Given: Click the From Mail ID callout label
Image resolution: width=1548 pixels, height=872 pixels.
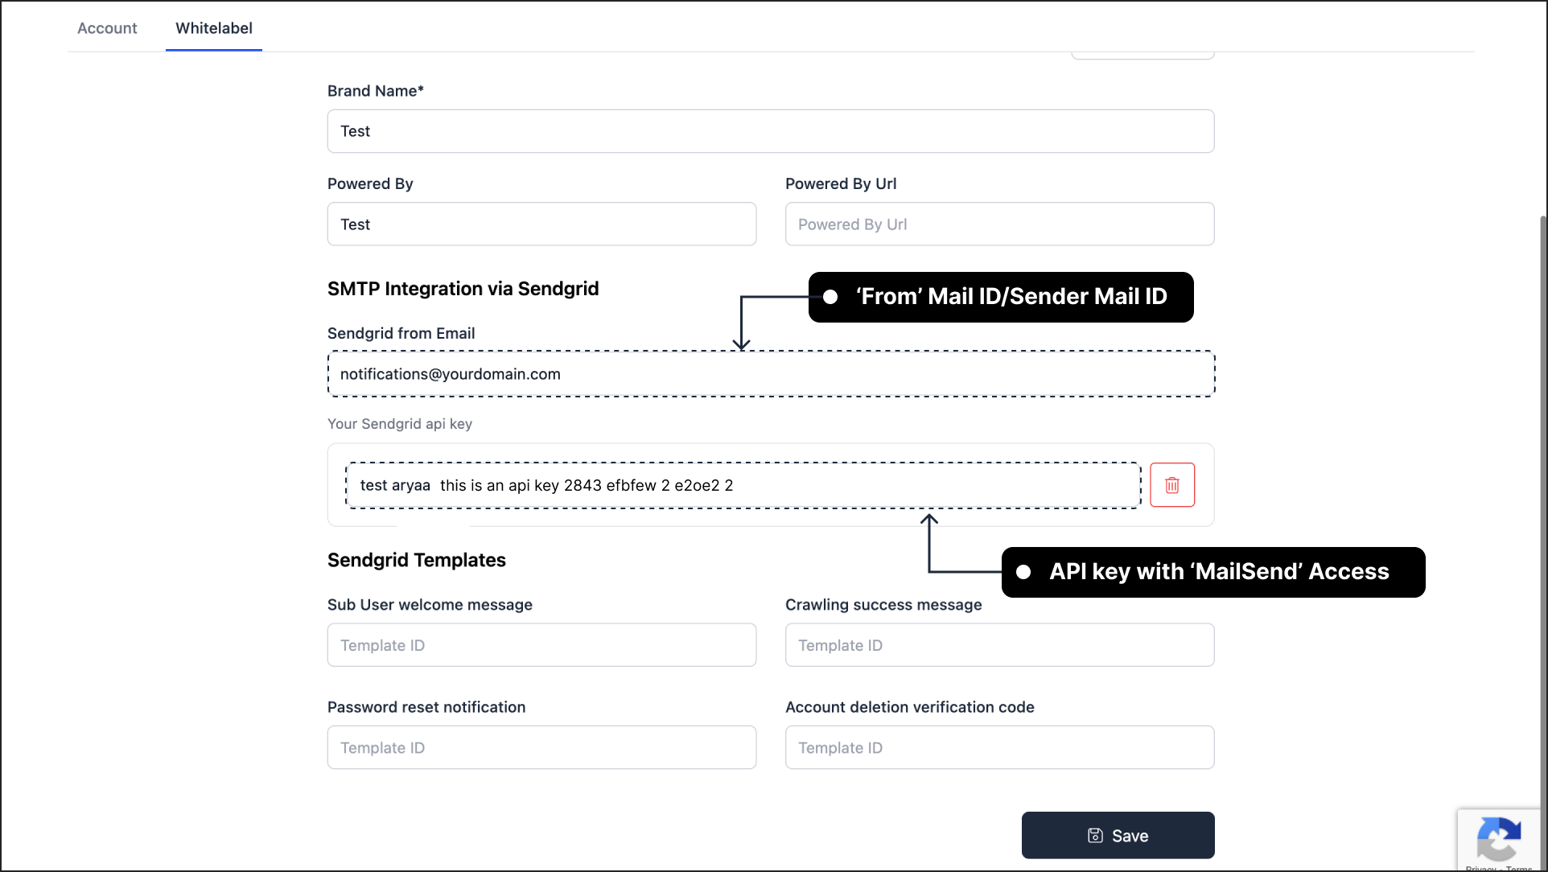Looking at the screenshot, I should [1000, 297].
